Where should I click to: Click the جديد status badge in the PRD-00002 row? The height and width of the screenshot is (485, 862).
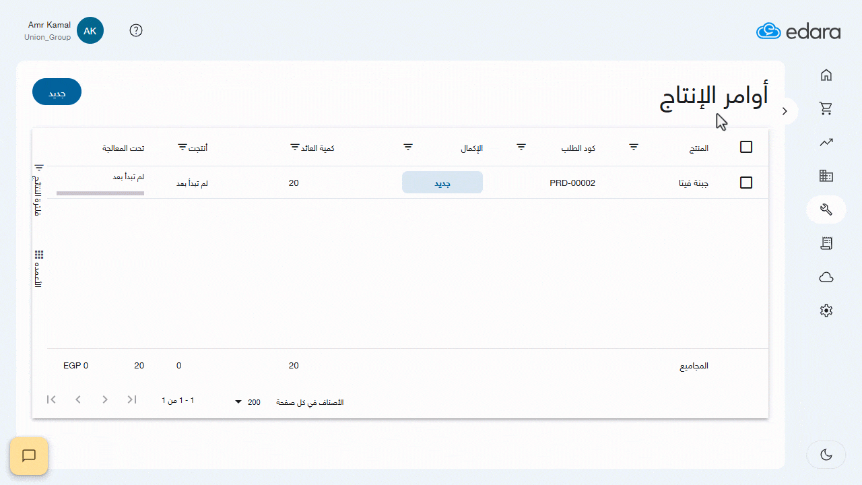[x=442, y=183]
